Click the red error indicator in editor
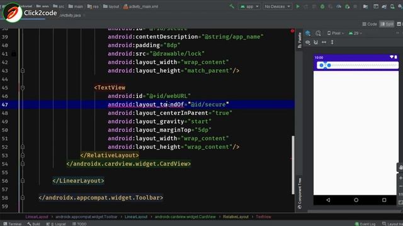 click(292, 31)
